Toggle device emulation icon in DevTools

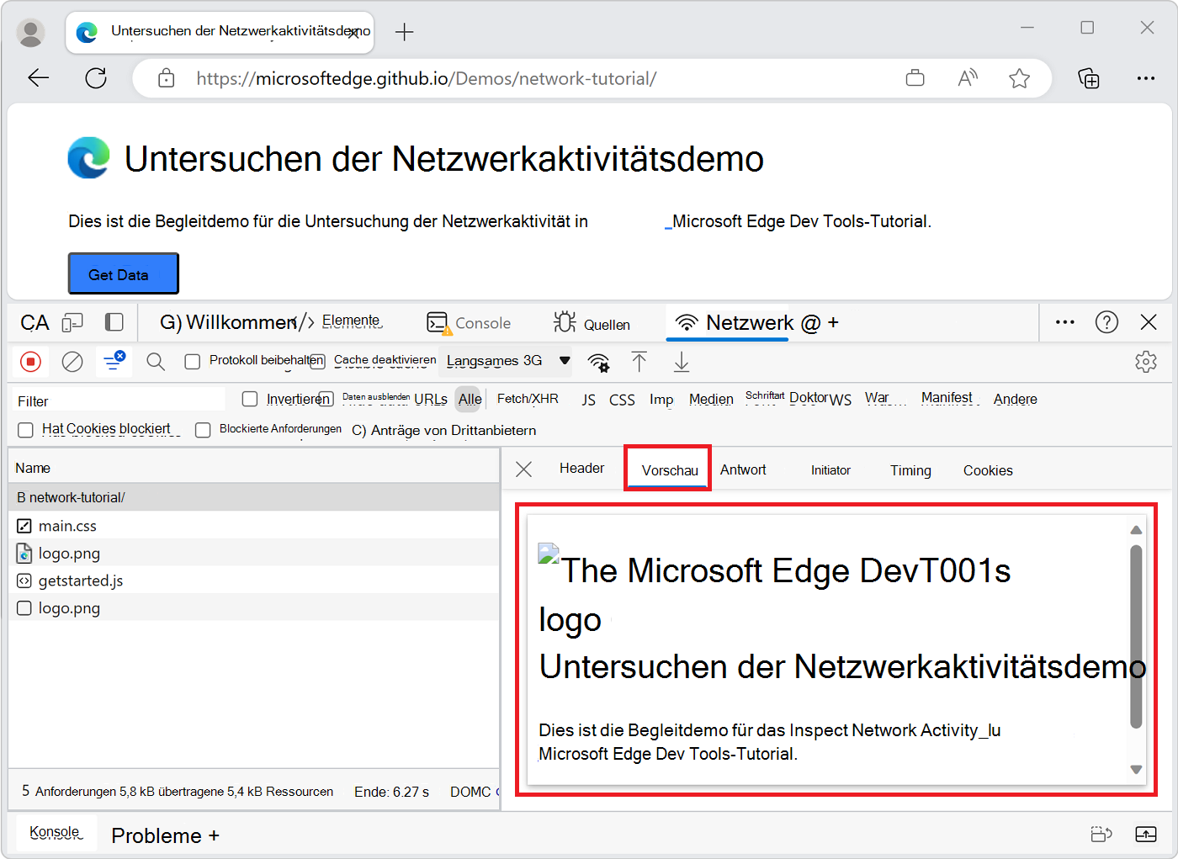point(73,322)
